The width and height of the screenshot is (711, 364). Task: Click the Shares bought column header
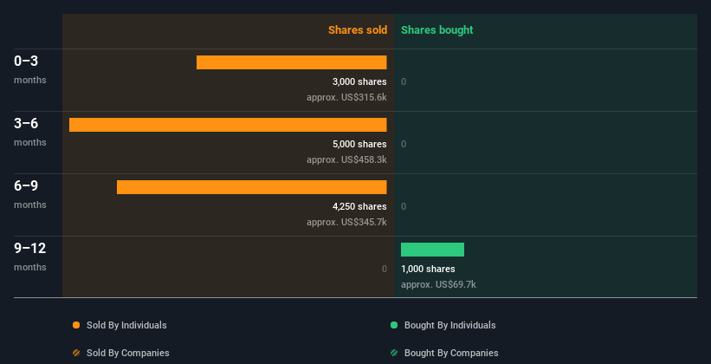coord(437,30)
